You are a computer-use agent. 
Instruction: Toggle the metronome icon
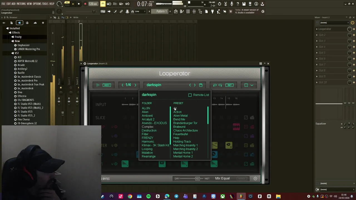click(103, 4)
